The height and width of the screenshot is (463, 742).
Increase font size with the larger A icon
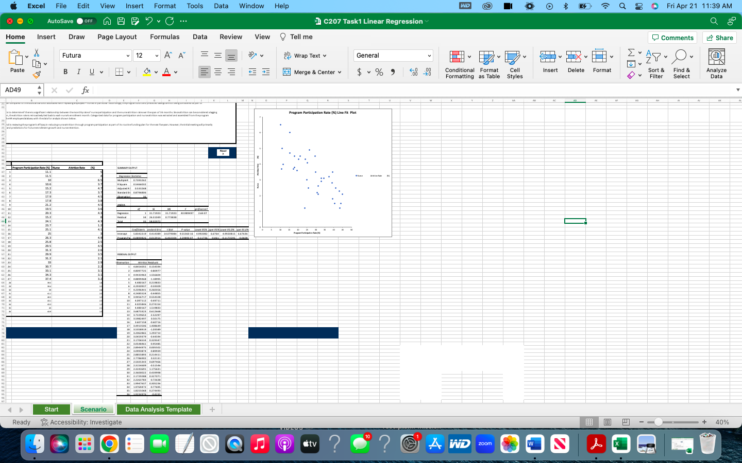(168, 56)
